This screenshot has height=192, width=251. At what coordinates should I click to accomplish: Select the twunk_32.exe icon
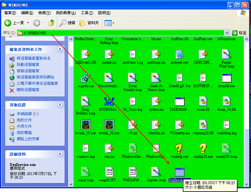pos(109,125)
